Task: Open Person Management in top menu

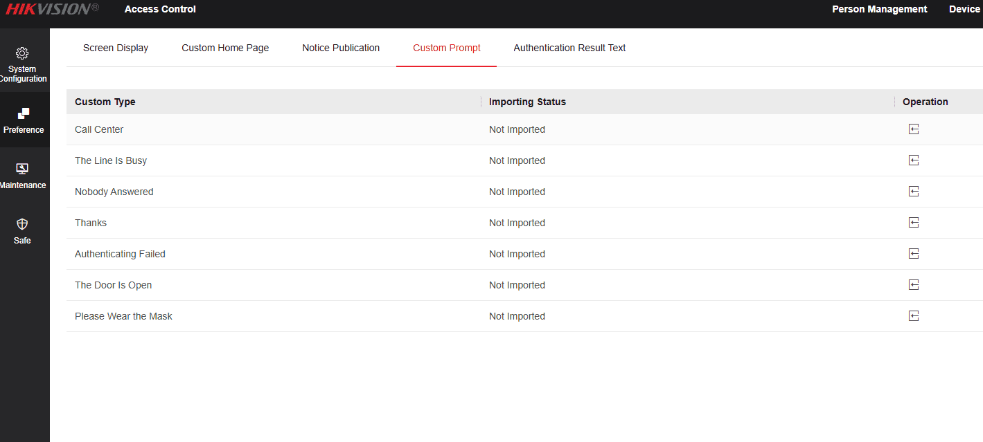Action: point(879,9)
